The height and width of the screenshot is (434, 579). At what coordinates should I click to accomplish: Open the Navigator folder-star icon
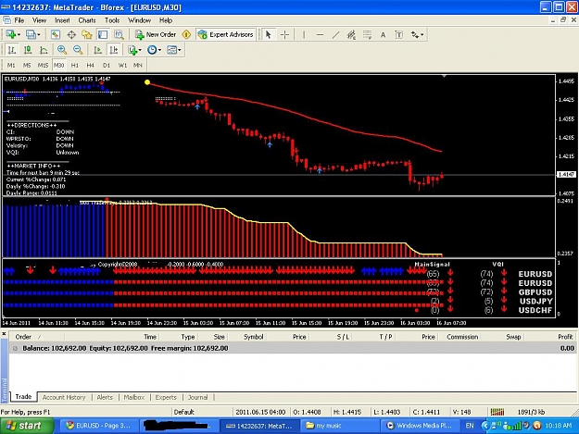pos(87,34)
